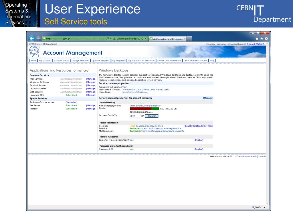293x220 pixels.
Task: Click the Increase Quota To input field
Action: tap(135, 116)
